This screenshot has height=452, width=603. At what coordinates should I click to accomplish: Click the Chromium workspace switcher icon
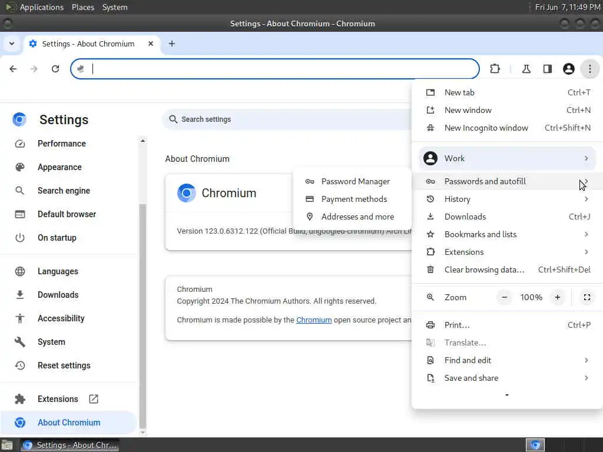(535, 445)
